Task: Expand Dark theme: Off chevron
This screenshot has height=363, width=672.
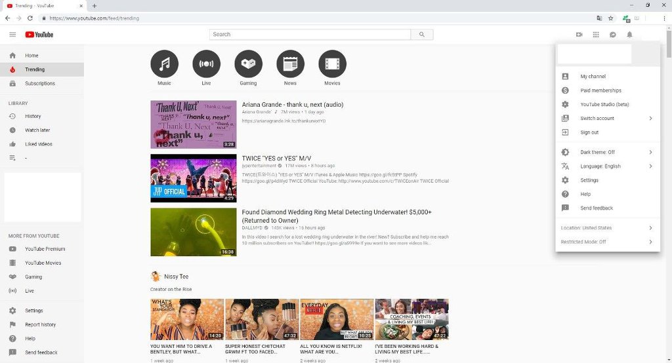Action: tap(650, 152)
